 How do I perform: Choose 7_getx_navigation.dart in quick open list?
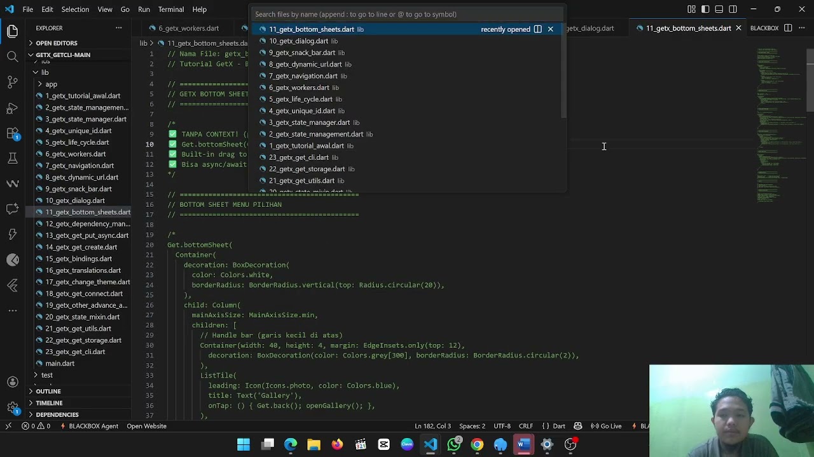click(407, 76)
